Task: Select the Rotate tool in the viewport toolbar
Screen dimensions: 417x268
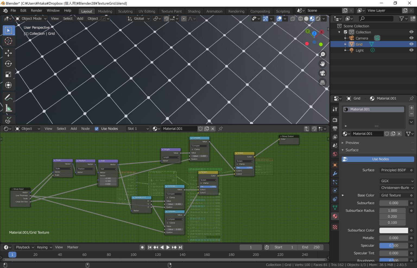Action: [8, 64]
